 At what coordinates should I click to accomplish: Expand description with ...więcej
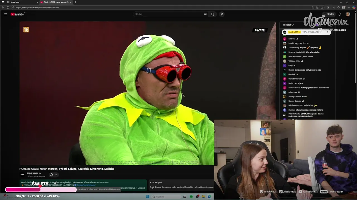[141, 188]
